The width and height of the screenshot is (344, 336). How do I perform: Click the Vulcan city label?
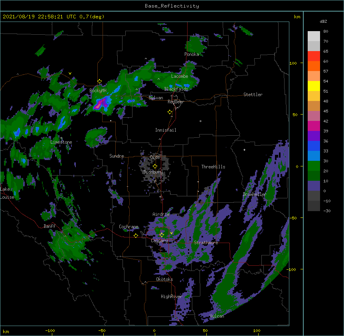[217, 316]
